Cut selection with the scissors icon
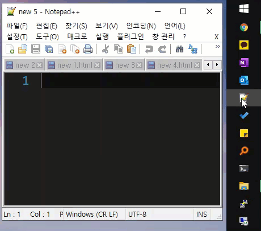 click(106, 49)
